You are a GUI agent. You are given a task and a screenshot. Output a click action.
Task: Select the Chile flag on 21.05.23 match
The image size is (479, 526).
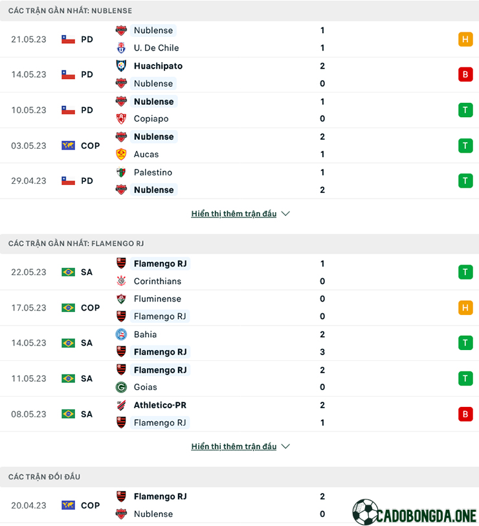(x=68, y=39)
